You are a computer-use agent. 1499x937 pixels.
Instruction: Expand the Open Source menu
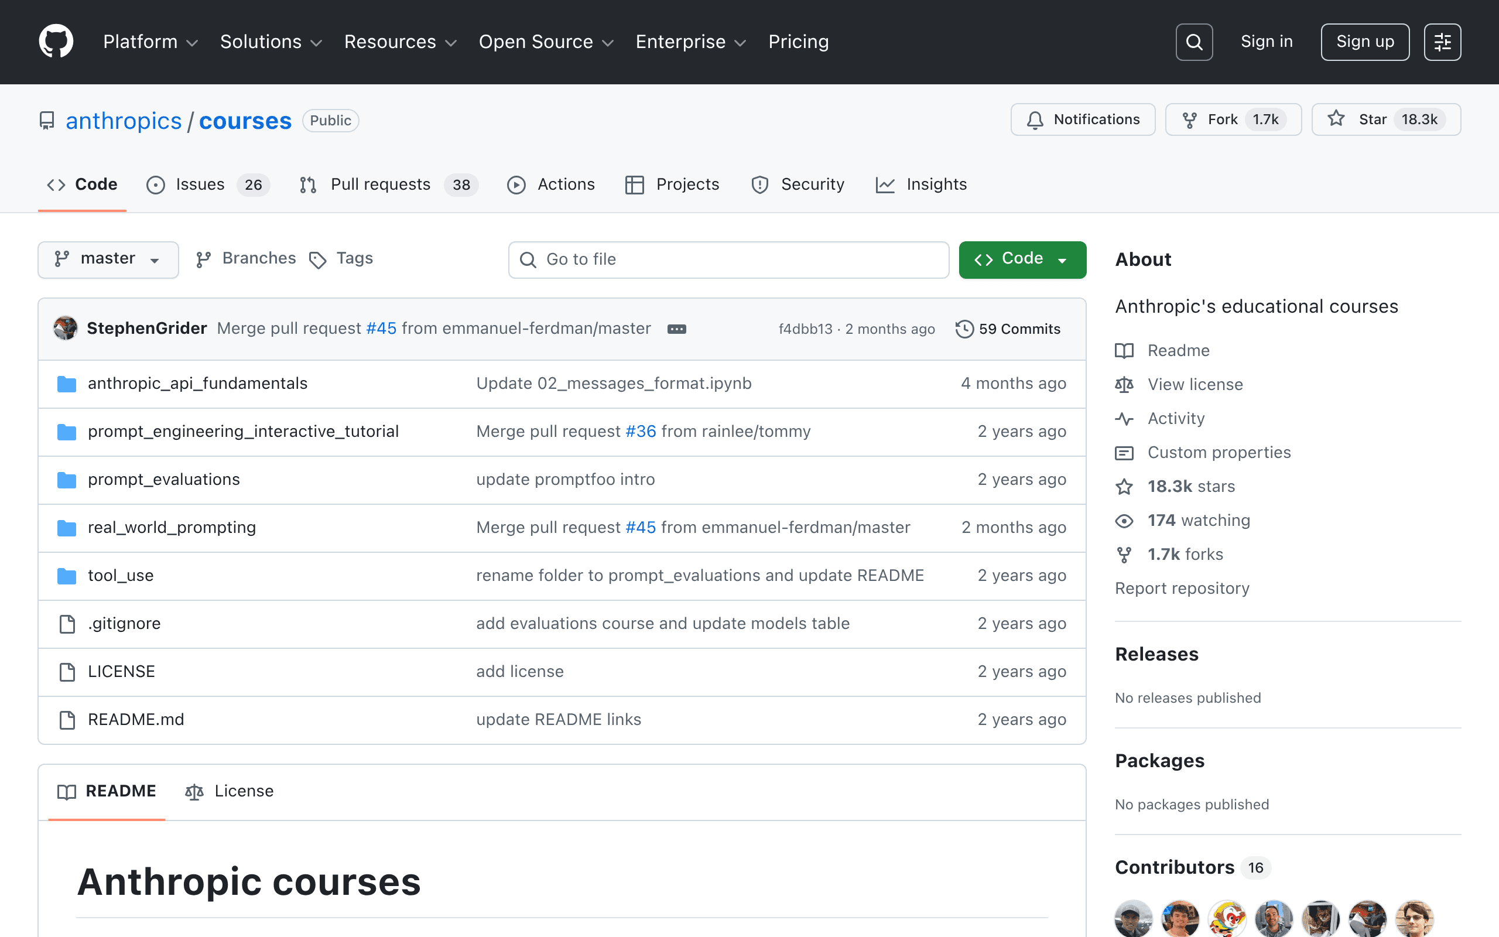[x=546, y=42]
